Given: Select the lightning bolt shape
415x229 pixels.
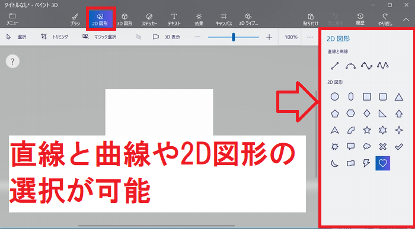Looking at the screenshot, I should [x=366, y=163].
